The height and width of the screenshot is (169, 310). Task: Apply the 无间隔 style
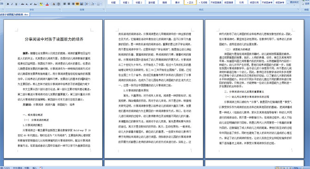pyautogui.click(x=203, y=2)
